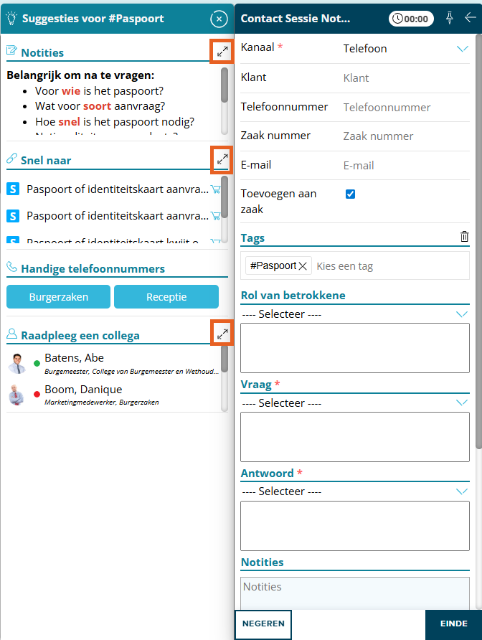Call the Burgerzaken phone number
The height and width of the screenshot is (640, 482).
click(58, 296)
